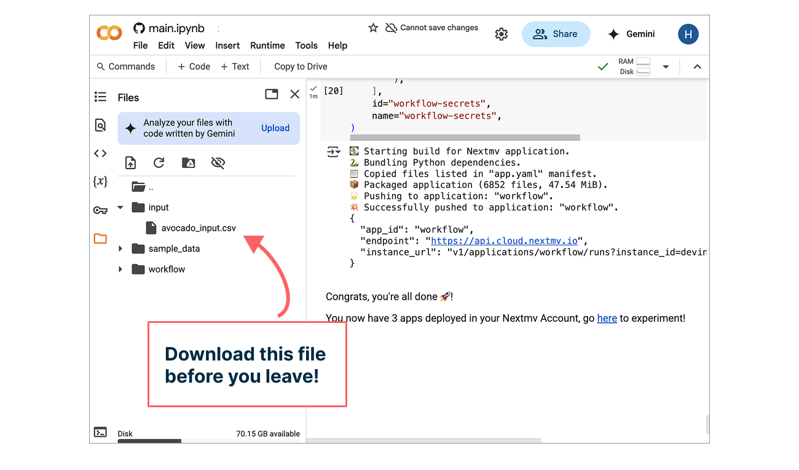Open the connection options dropdown arrow
This screenshot has width=799, height=470.
pyautogui.click(x=666, y=67)
